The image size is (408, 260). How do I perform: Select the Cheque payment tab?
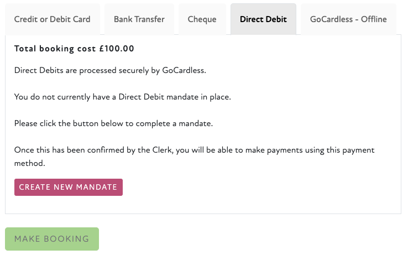coord(202,19)
